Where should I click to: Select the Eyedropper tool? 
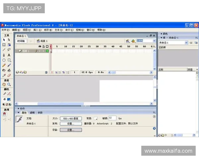pyautogui.click(x=4, y=76)
